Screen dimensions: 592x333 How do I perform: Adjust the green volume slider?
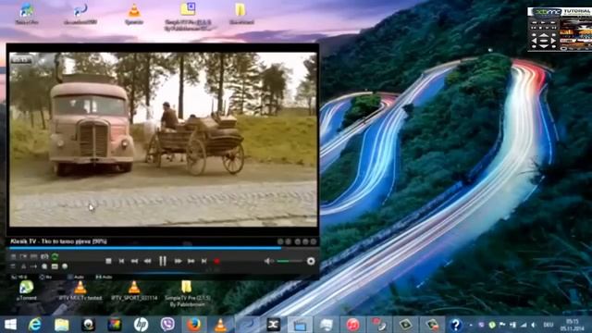(290, 261)
